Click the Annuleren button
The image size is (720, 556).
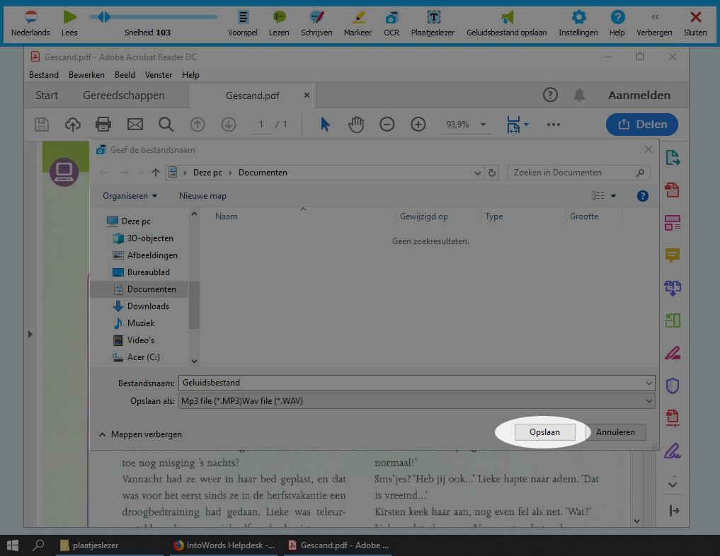pyautogui.click(x=615, y=432)
